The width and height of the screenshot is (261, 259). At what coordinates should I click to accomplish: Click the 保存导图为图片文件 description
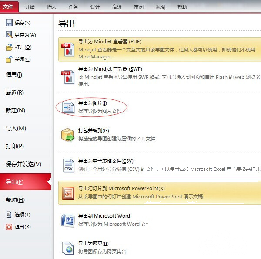coord(100,111)
